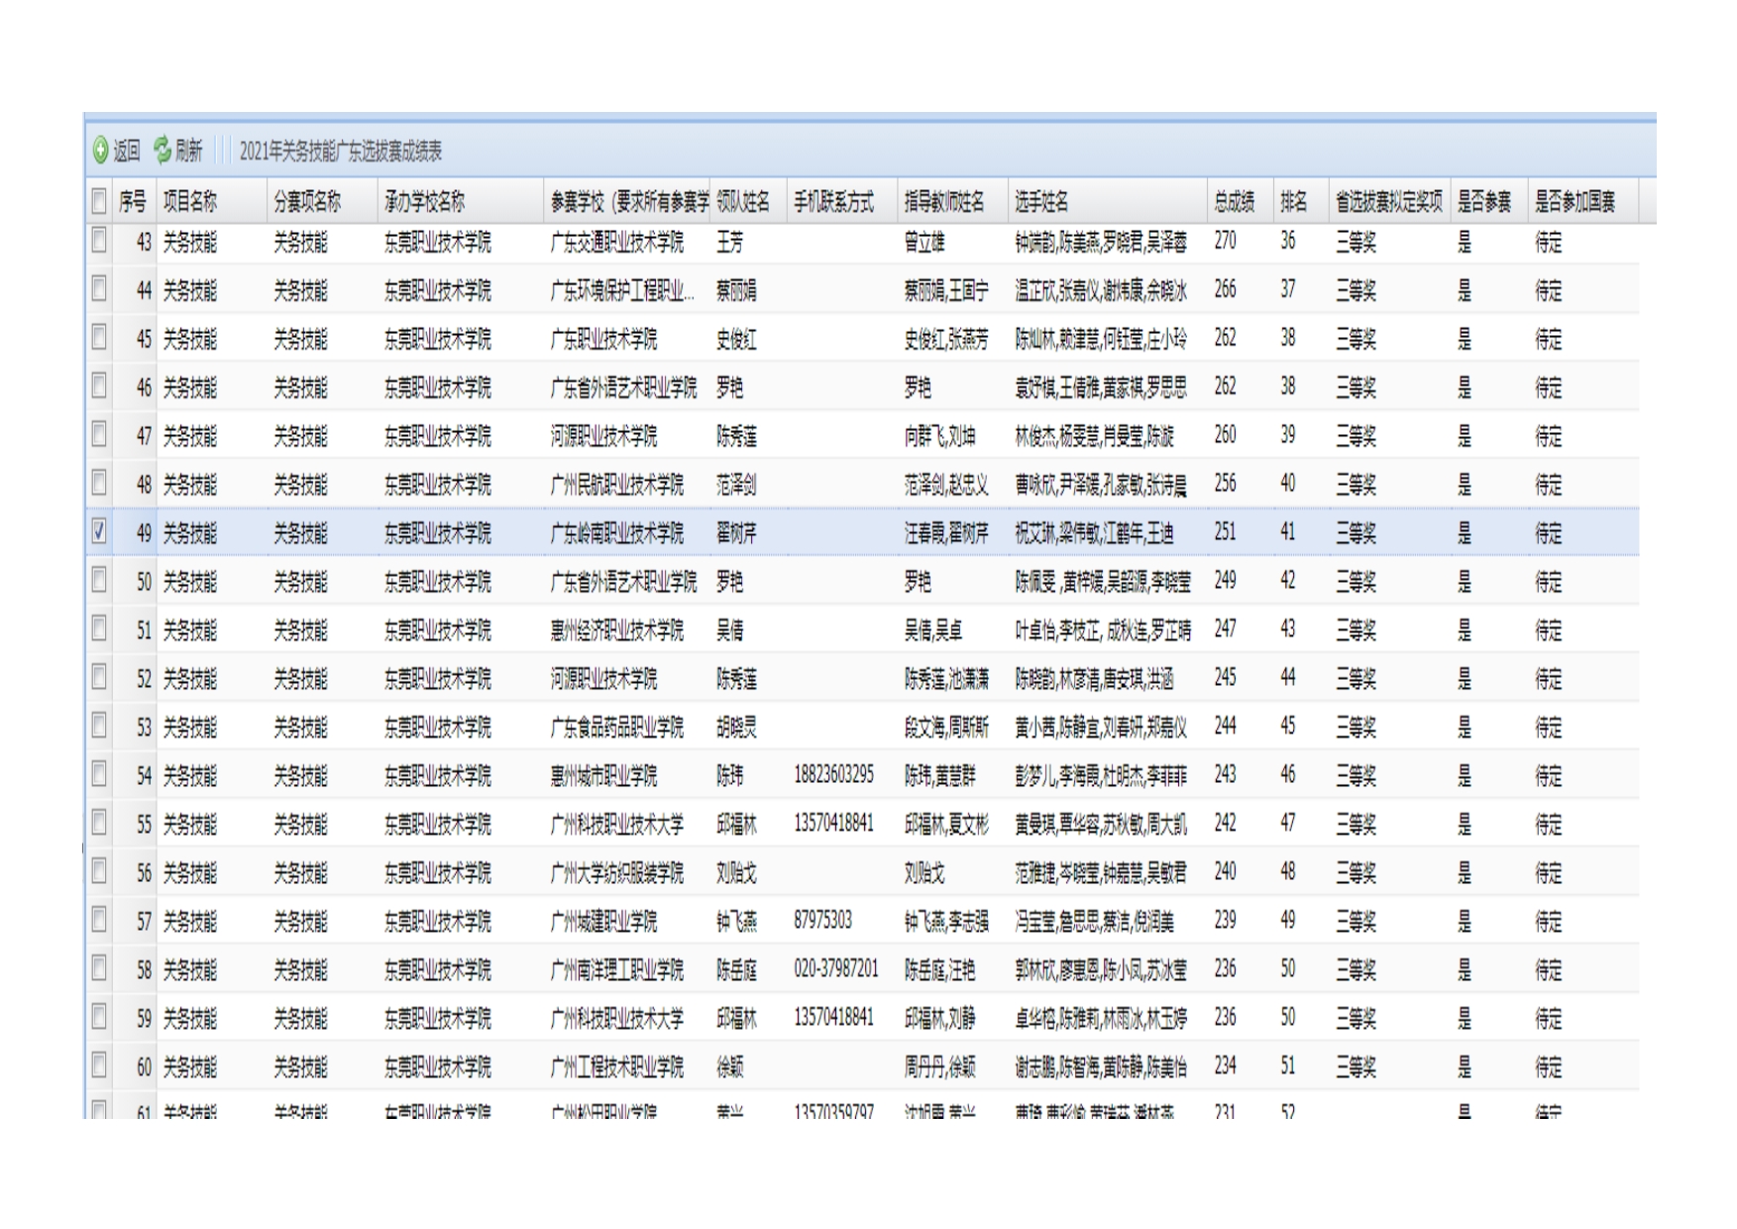This screenshot has height=1229, width=1737.
Task: Click the 选手姓名 column header
Action: pos(1041,202)
